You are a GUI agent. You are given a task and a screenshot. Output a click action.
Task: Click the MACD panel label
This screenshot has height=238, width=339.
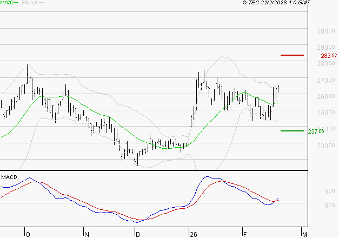tap(9, 177)
